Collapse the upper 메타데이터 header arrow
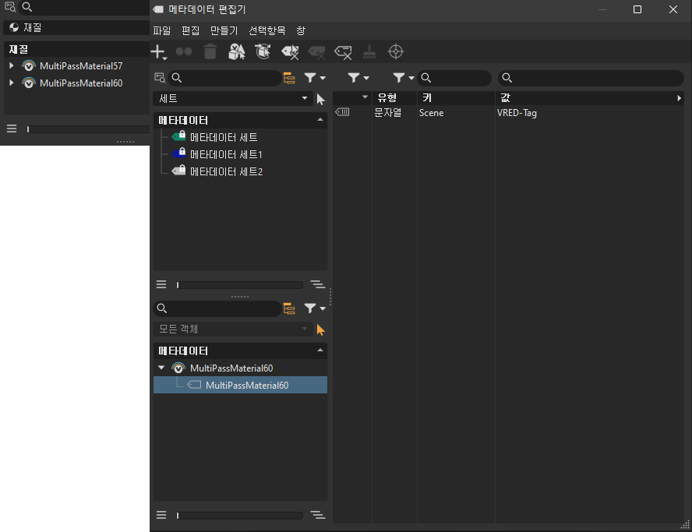Image resolution: width=692 pixels, height=532 pixels. (x=320, y=120)
